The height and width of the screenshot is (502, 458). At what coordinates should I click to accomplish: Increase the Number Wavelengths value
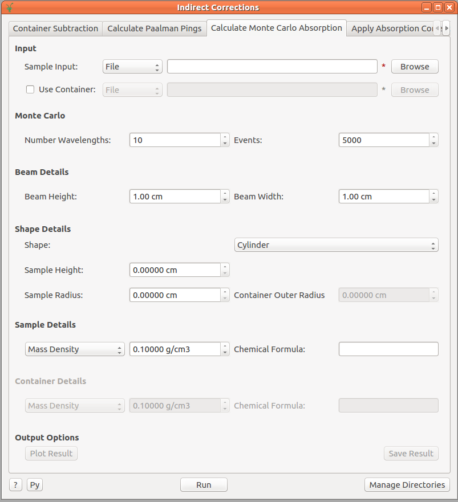coord(225,137)
